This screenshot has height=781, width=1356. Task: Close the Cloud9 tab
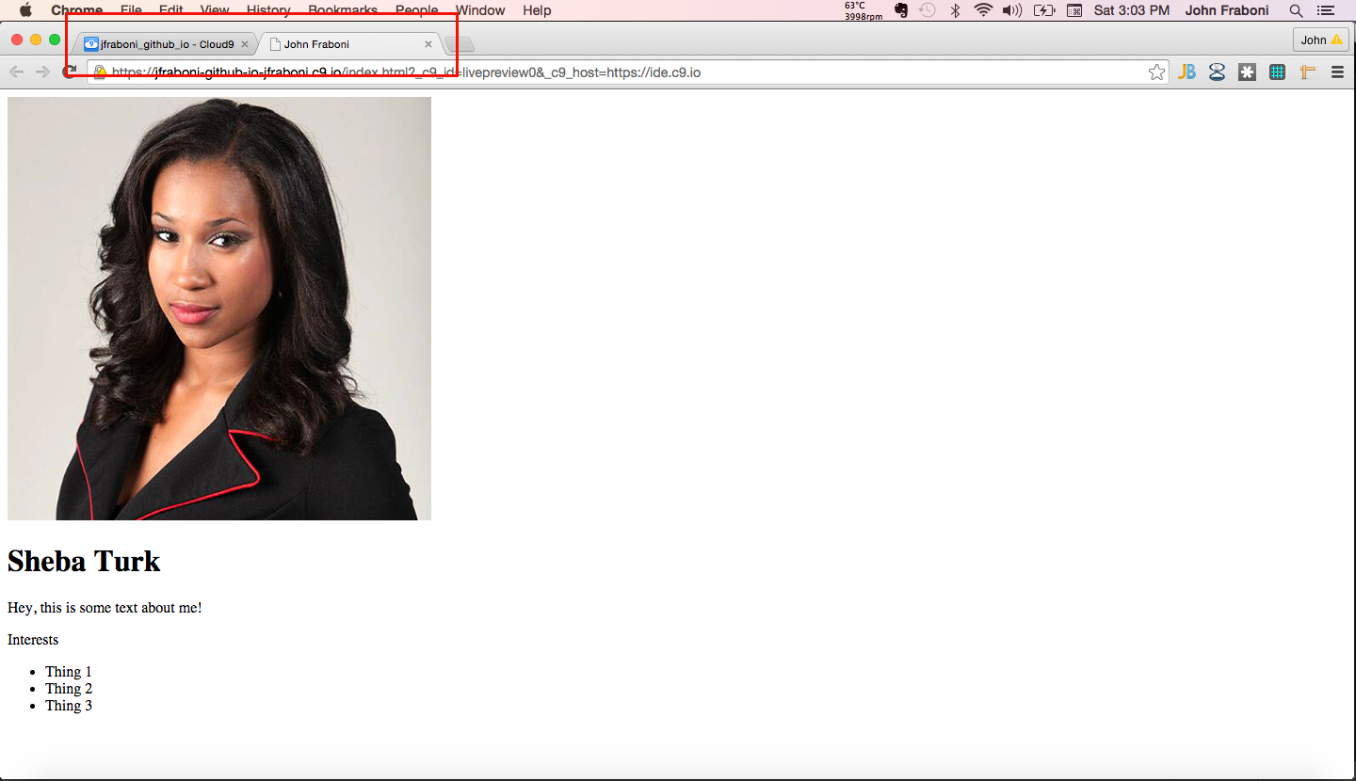pos(245,44)
